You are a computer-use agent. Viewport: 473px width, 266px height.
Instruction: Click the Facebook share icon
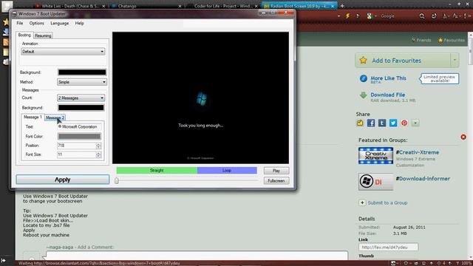pos(371,123)
